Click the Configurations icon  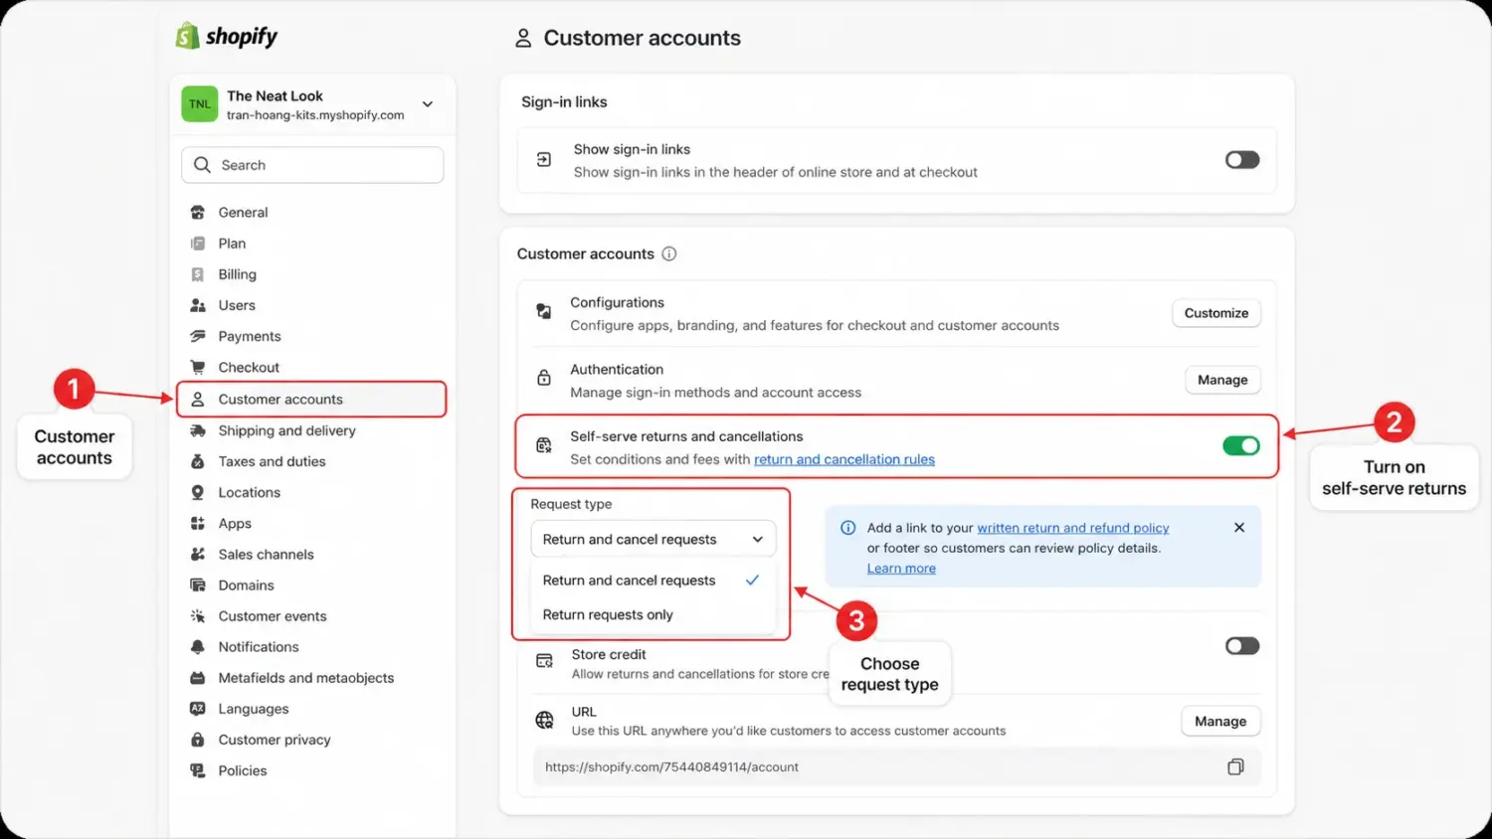[544, 311]
